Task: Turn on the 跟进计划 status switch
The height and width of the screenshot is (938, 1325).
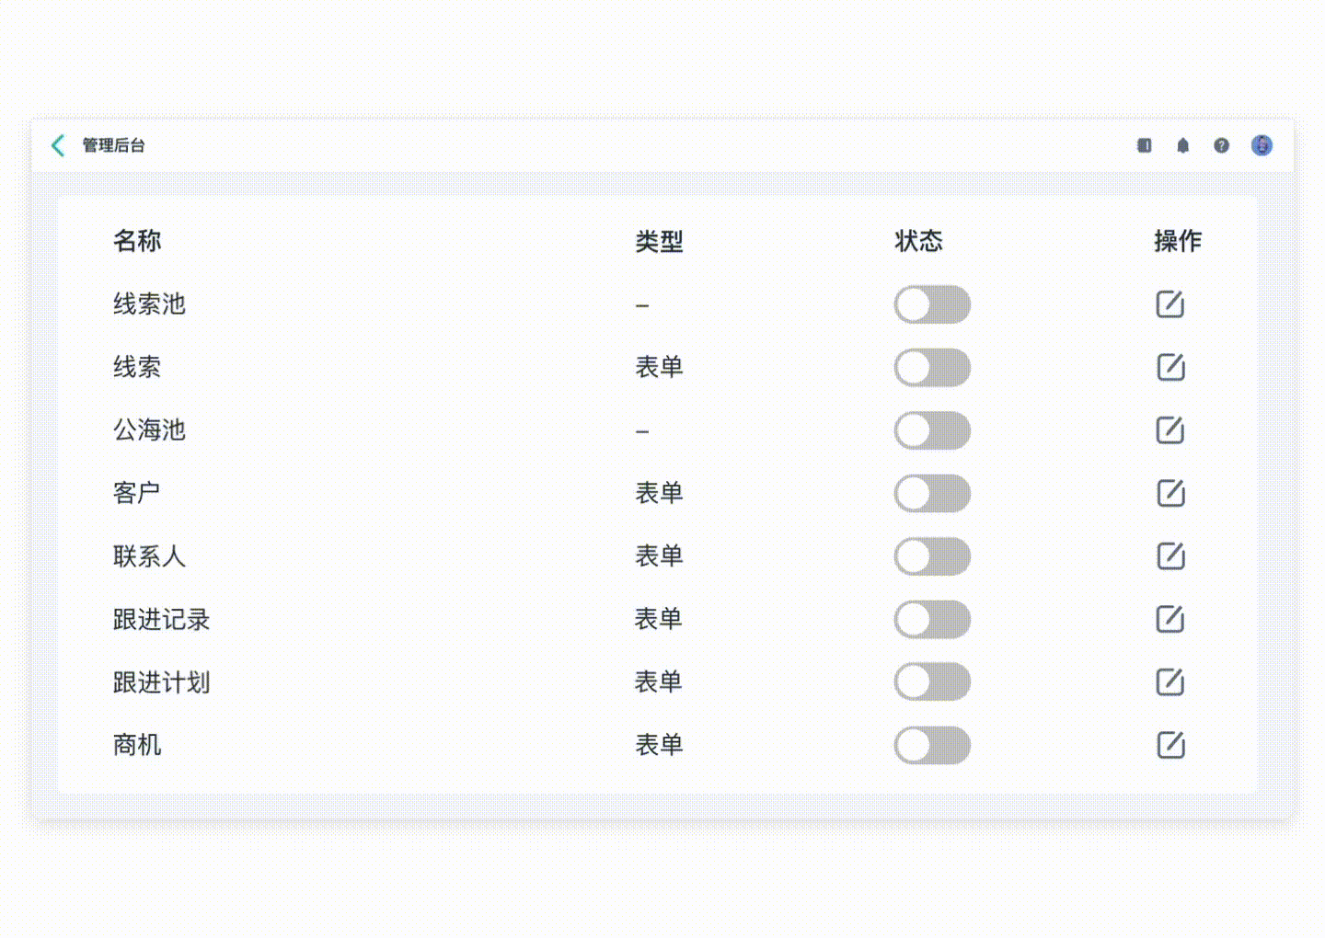Action: tap(931, 682)
